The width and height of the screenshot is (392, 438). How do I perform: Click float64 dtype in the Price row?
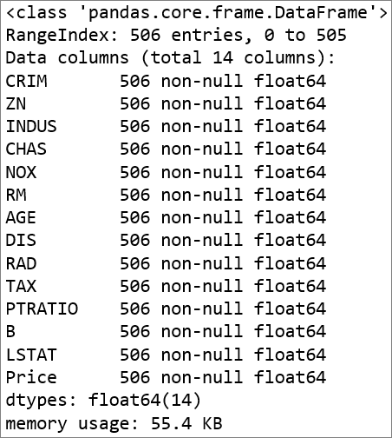tap(291, 377)
